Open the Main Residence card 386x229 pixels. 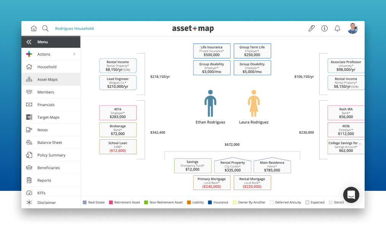(x=272, y=165)
